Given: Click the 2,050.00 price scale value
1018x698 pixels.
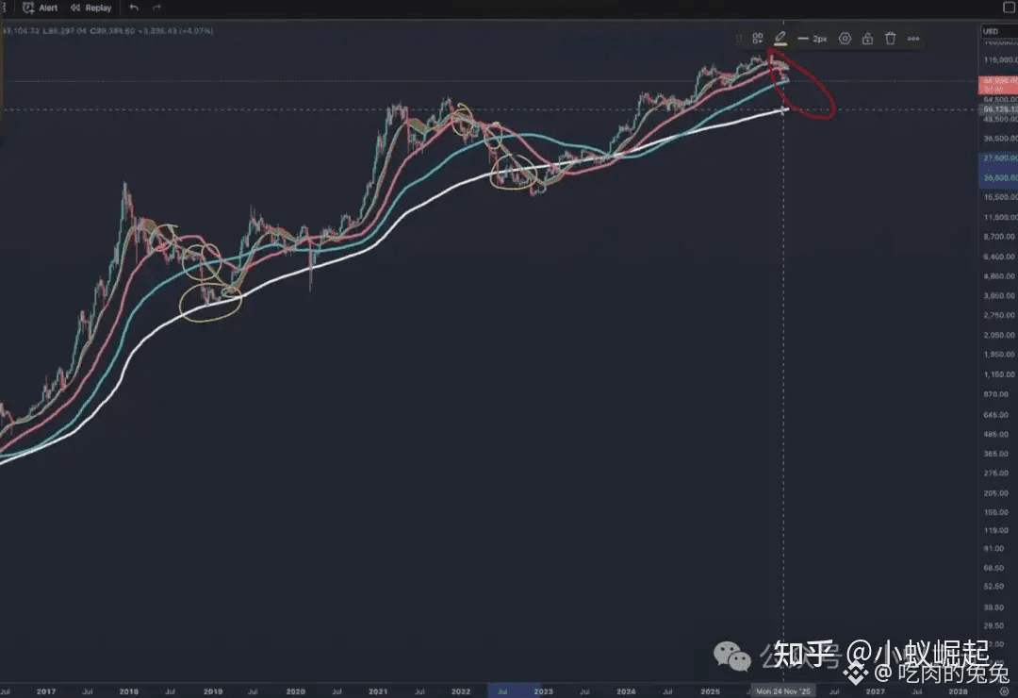Looking at the screenshot, I should pyautogui.click(x=998, y=335).
